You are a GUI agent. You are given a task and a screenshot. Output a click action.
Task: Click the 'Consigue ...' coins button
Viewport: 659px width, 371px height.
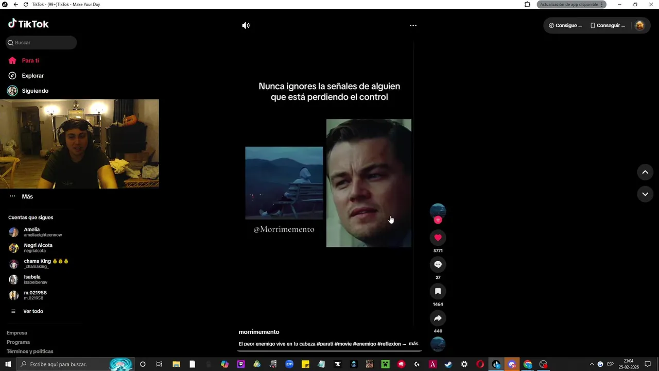565,25
